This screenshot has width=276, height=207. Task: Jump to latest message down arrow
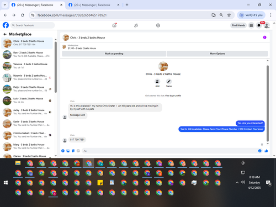(262, 145)
